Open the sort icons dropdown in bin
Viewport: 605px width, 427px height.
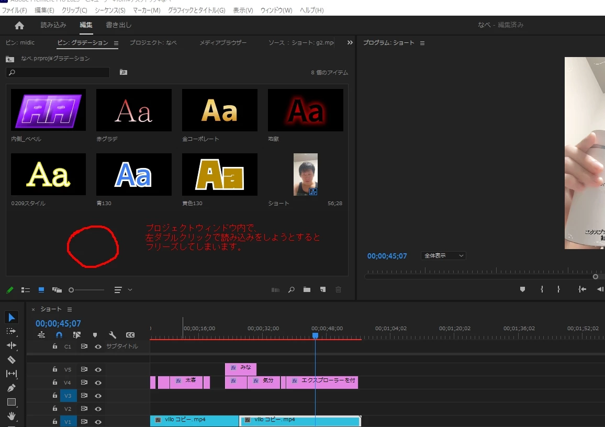pyautogui.click(x=123, y=290)
